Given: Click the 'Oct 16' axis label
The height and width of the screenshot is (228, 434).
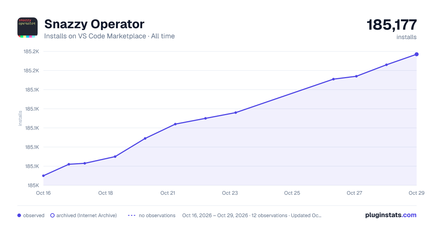Looking at the screenshot, I should click(x=43, y=193).
